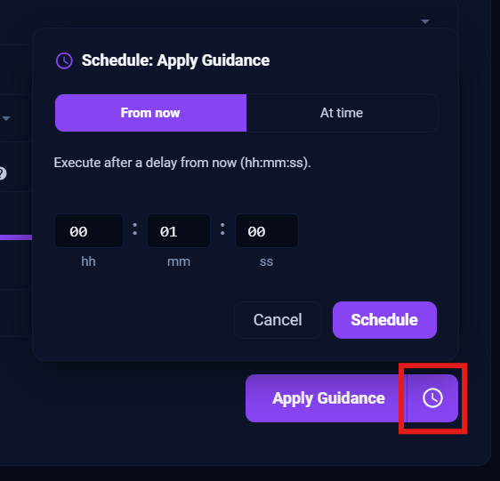Click the purple clock icon in dialog header
This screenshot has height=481, width=500.
pos(64,60)
